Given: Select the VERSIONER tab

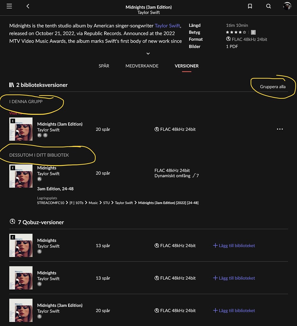Looking at the screenshot, I should (x=186, y=66).
